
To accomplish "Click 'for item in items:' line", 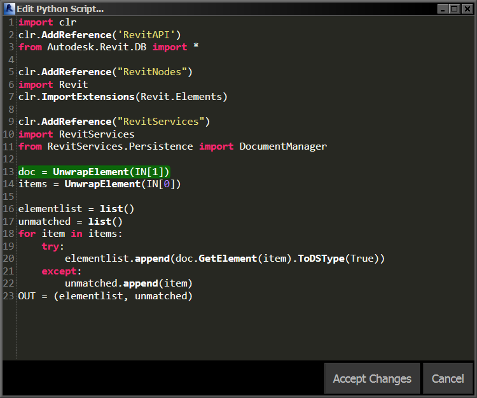I will point(70,234).
